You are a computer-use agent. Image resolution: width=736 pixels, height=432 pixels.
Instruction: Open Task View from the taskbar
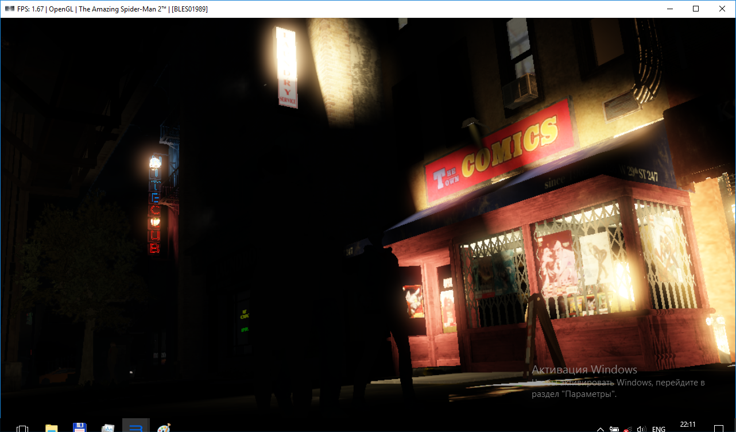point(22,428)
